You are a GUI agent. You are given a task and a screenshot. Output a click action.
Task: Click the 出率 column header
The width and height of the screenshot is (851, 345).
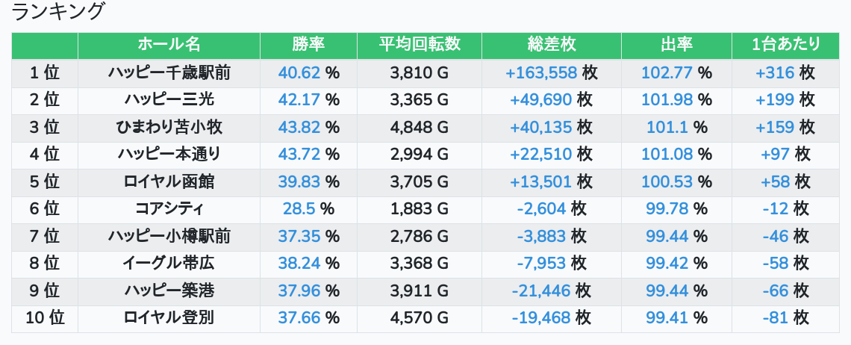pos(676,45)
